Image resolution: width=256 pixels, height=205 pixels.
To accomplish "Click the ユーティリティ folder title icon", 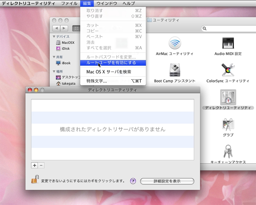I will click(x=149, y=20).
